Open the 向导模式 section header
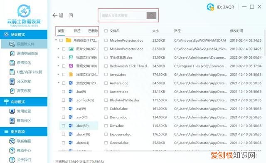Image resolution: width=266 pixels, height=163 pixels. tap(24, 102)
